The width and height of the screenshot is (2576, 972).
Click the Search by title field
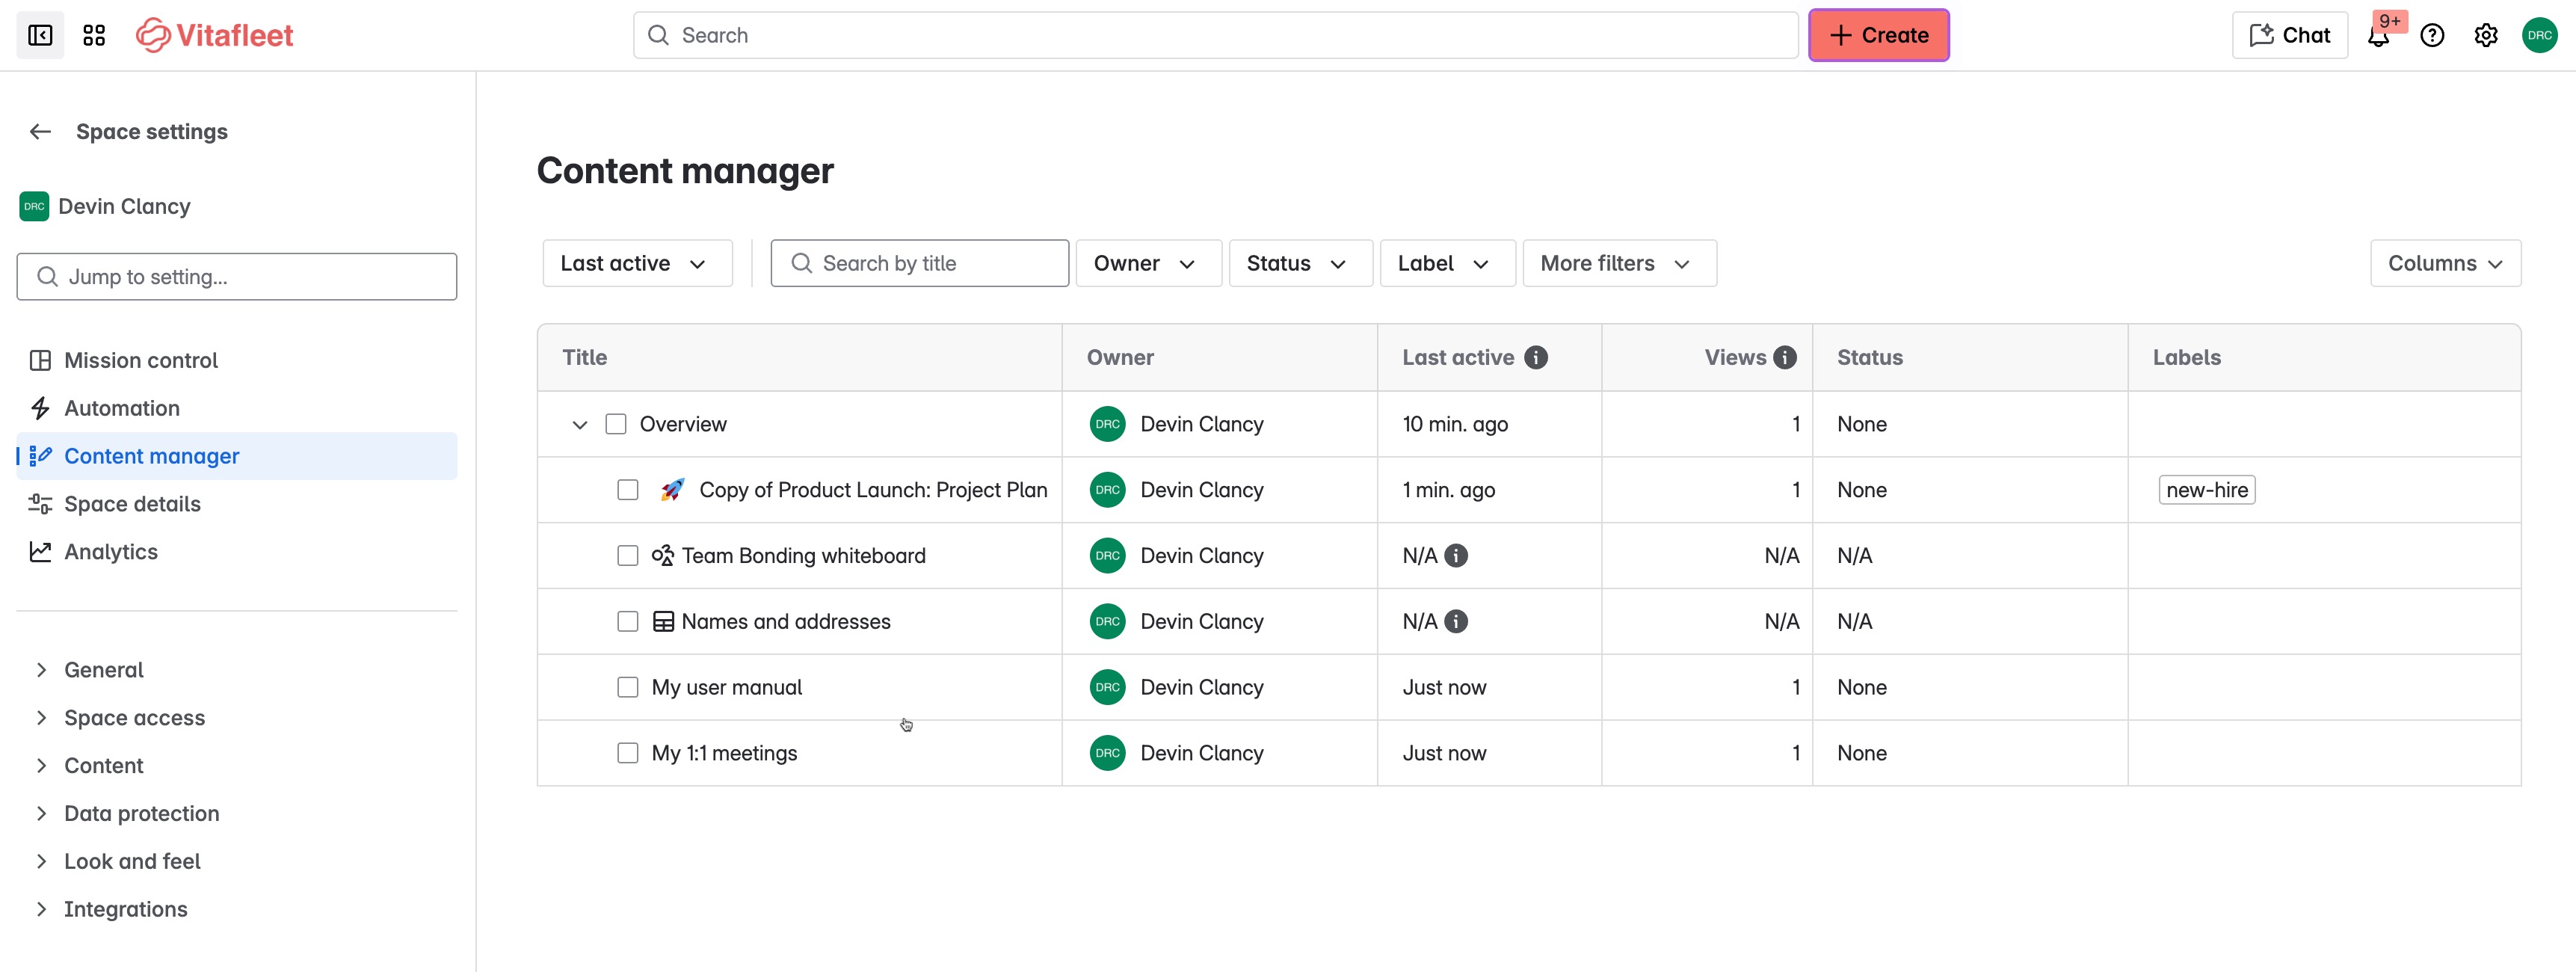920,264
